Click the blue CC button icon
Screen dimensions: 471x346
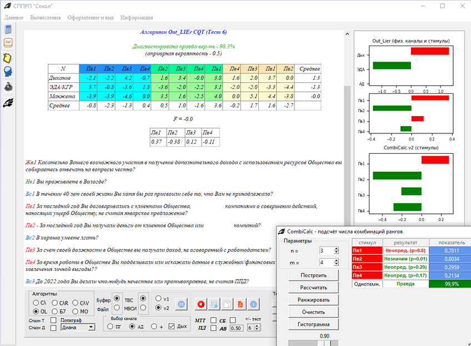click(181, 304)
